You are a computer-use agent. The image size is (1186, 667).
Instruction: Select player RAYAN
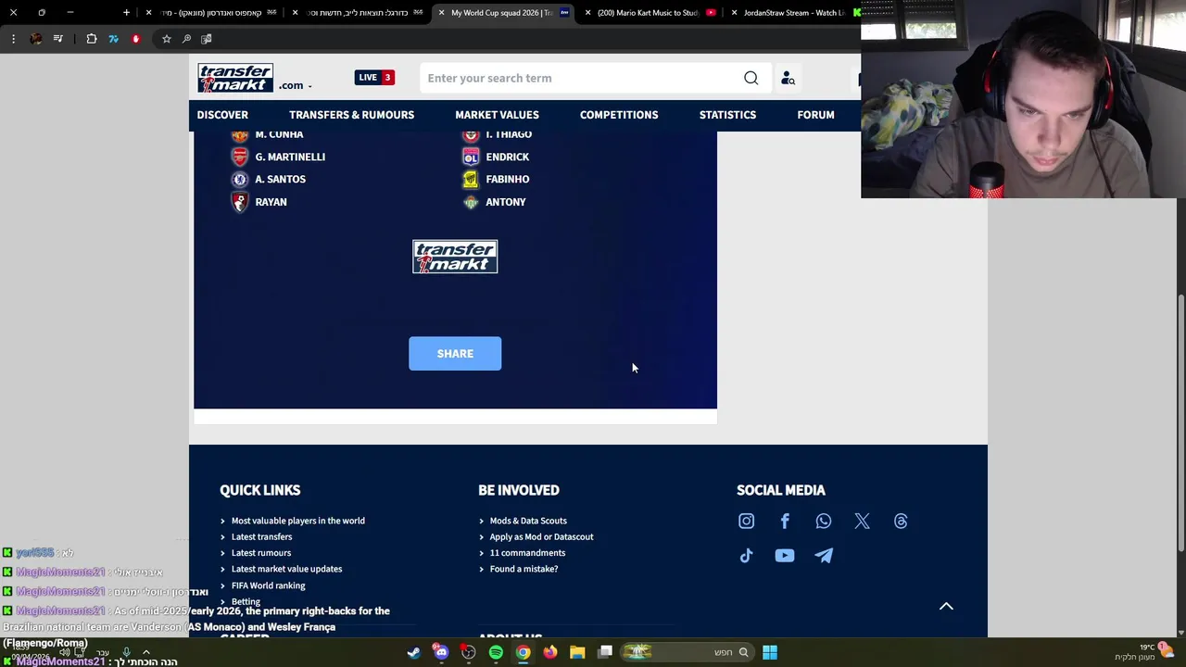click(271, 202)
